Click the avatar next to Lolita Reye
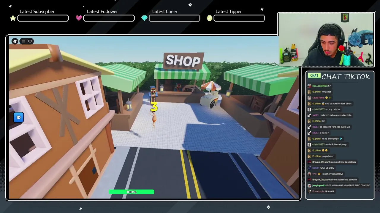 309,98
